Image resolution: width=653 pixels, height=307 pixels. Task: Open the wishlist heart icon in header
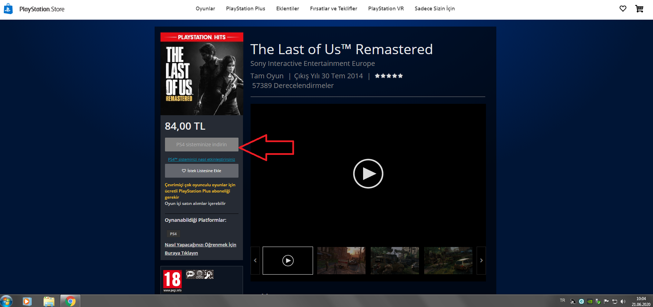coord(623,9)
